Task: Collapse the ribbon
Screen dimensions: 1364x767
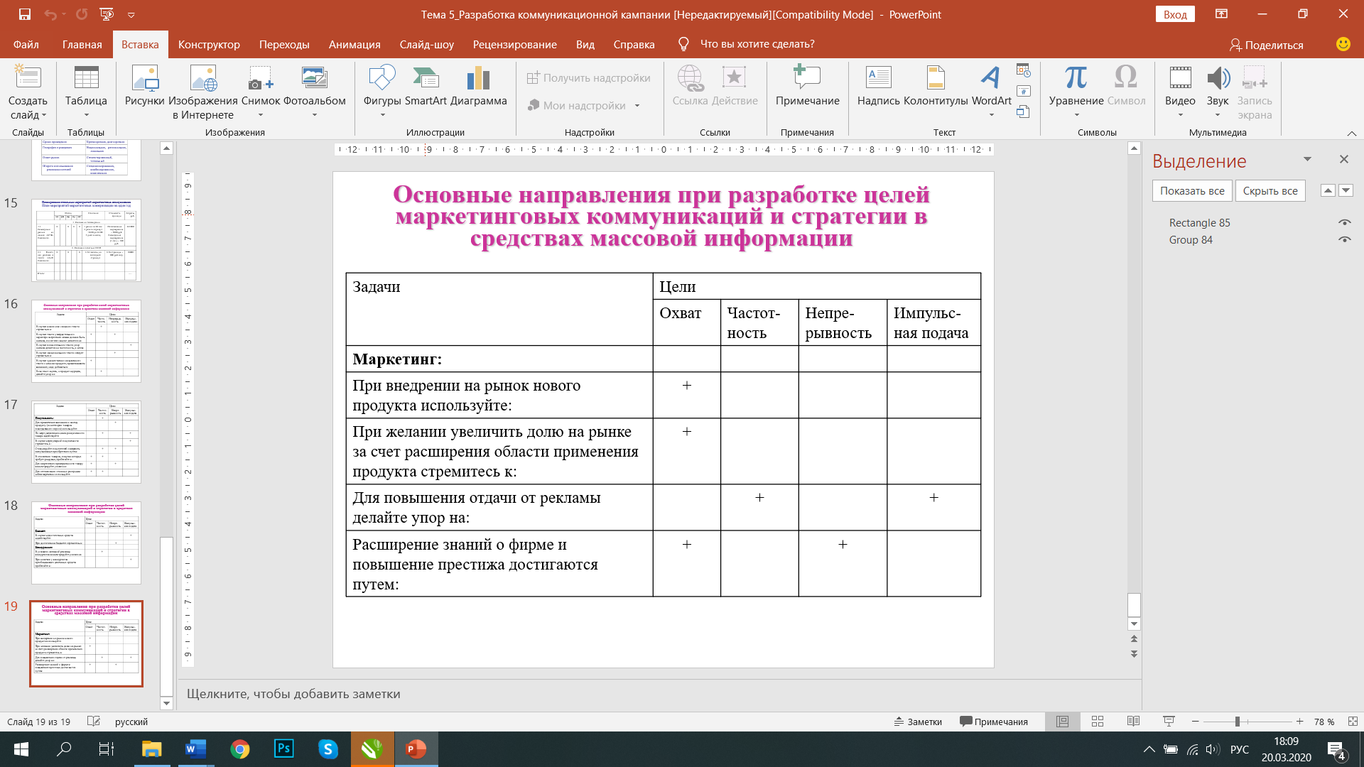Action: [1351, 133]
